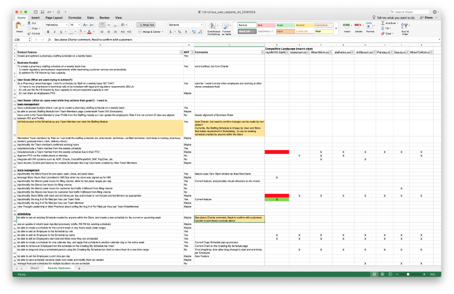Toggle bottom vertical alignment

coord(115,25)
